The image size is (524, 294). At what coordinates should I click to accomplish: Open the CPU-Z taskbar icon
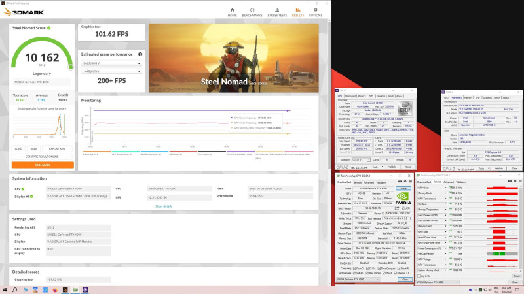(x=85, y=289)
